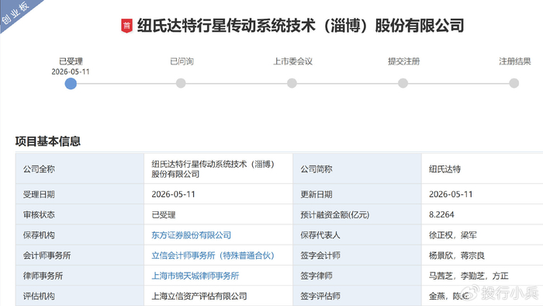The image size is (543, 306).
Task: Click the 会计师事务所 label cell
Action: click(x=80, y=256)
